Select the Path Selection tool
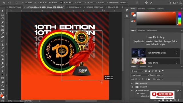The image size is (183, 103). 3,74
